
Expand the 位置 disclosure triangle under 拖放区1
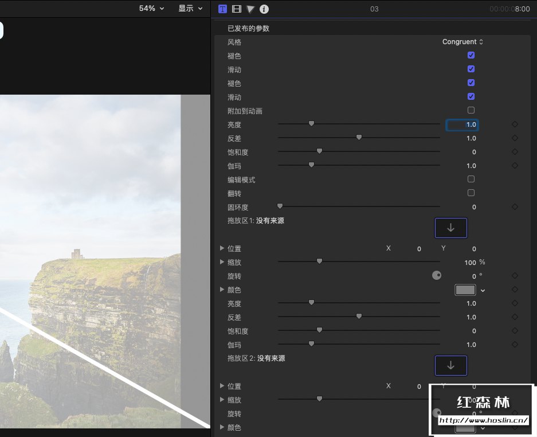pyautogui.click(x=222, y=248)
